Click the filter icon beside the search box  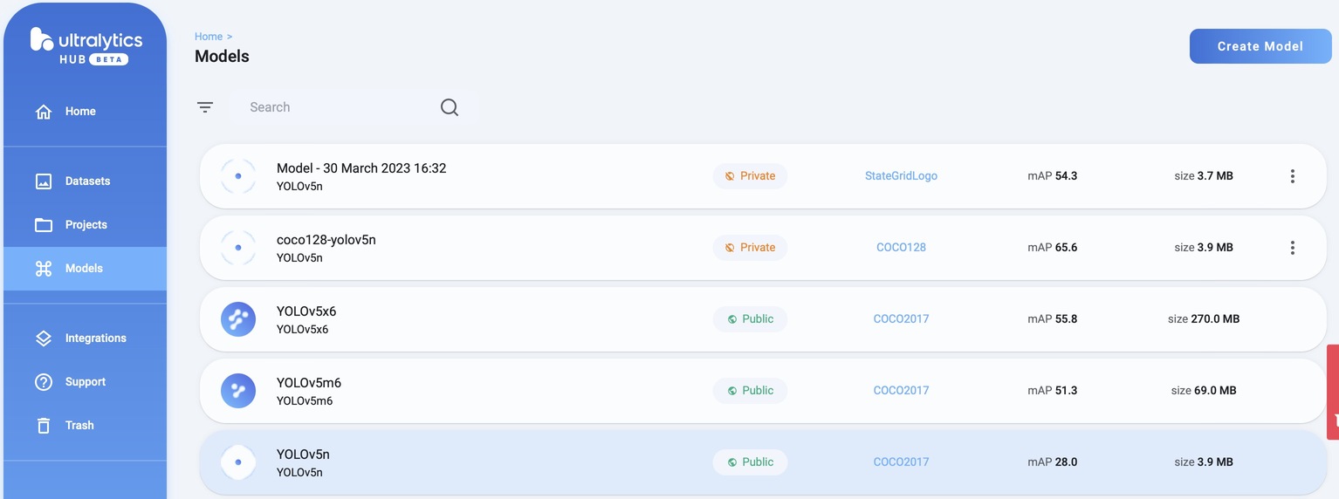205,107
